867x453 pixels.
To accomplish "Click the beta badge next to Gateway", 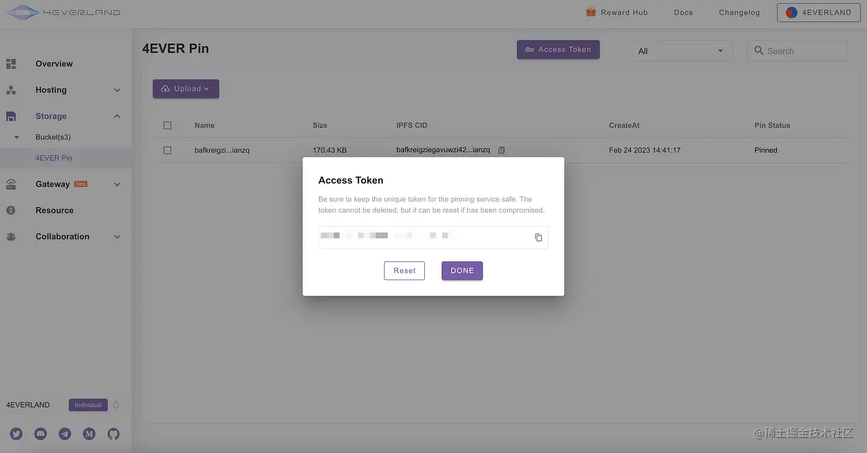I will (x=81, y=184).
